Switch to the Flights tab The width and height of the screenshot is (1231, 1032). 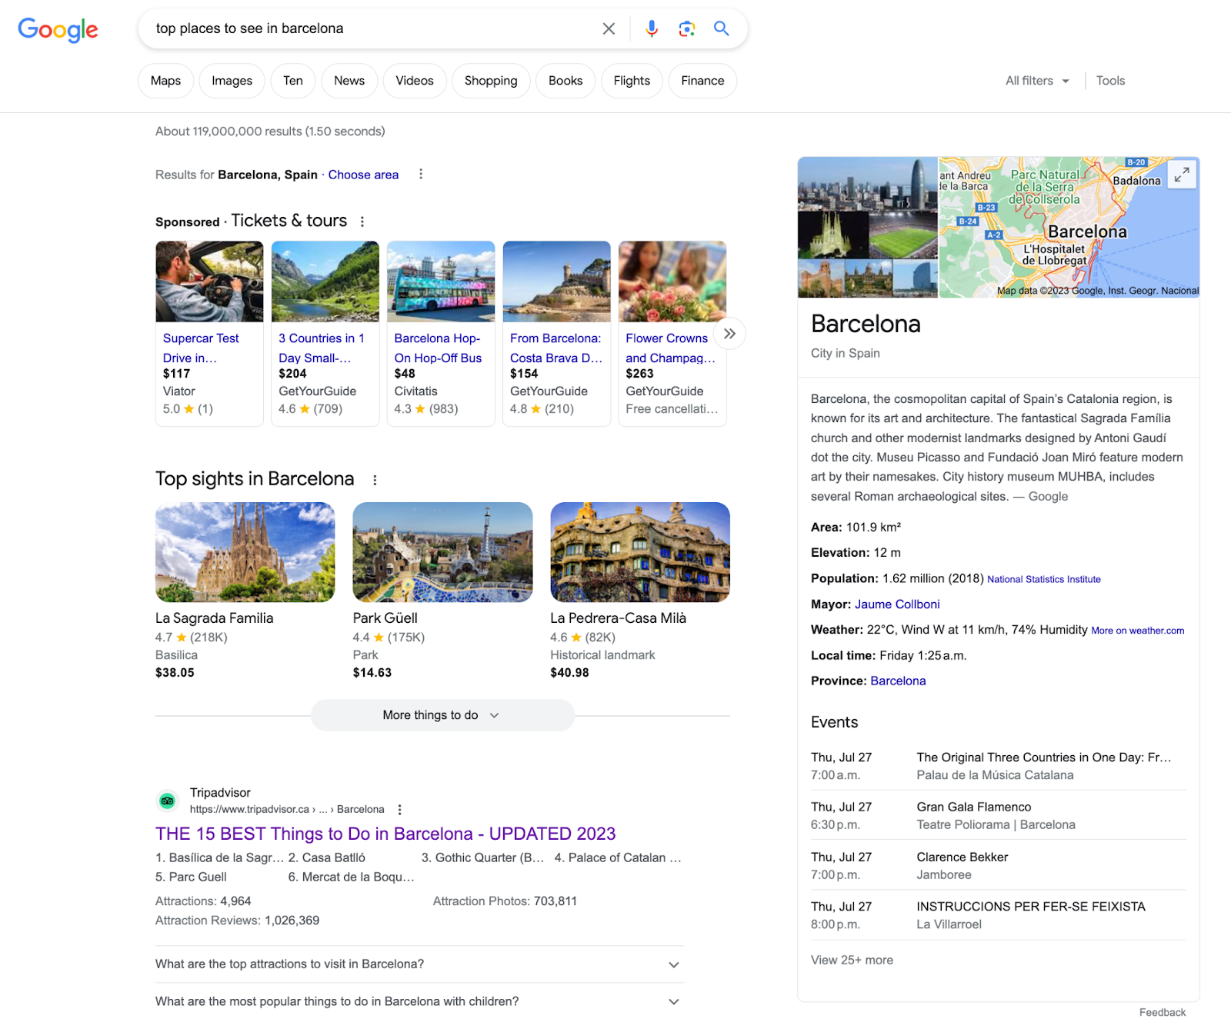(632, 81)
